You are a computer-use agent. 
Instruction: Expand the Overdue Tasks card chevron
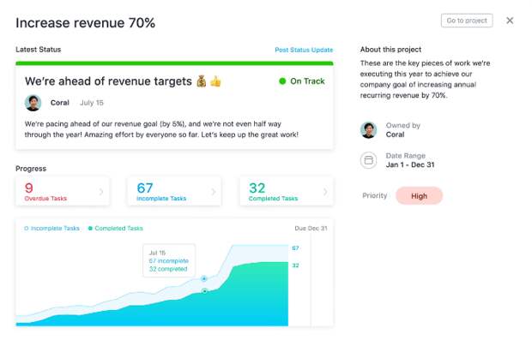pyautogui.click(x=101, y=192)
